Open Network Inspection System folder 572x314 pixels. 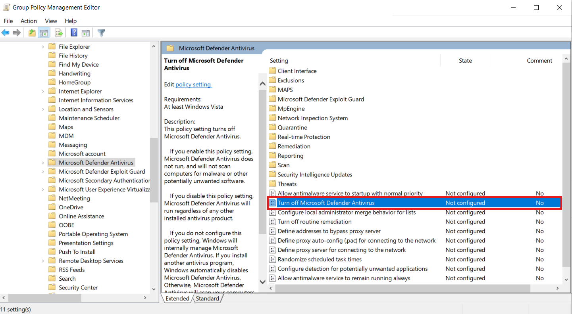(313, 118)
